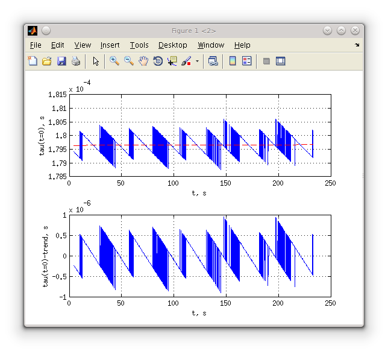Choose the Data Cursor tool
This screenshot has width=388, height=351.
point(172,61)
